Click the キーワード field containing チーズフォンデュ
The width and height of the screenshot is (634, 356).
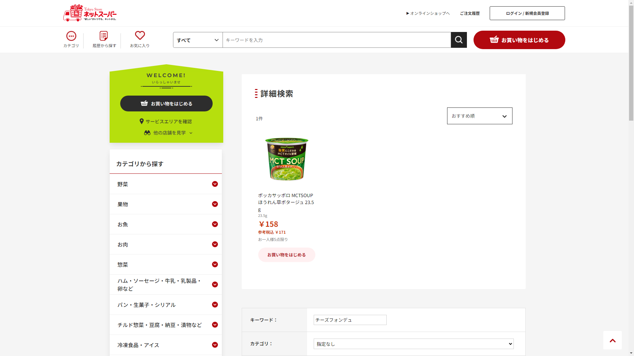pyautogui.click(x=350, y=320)
